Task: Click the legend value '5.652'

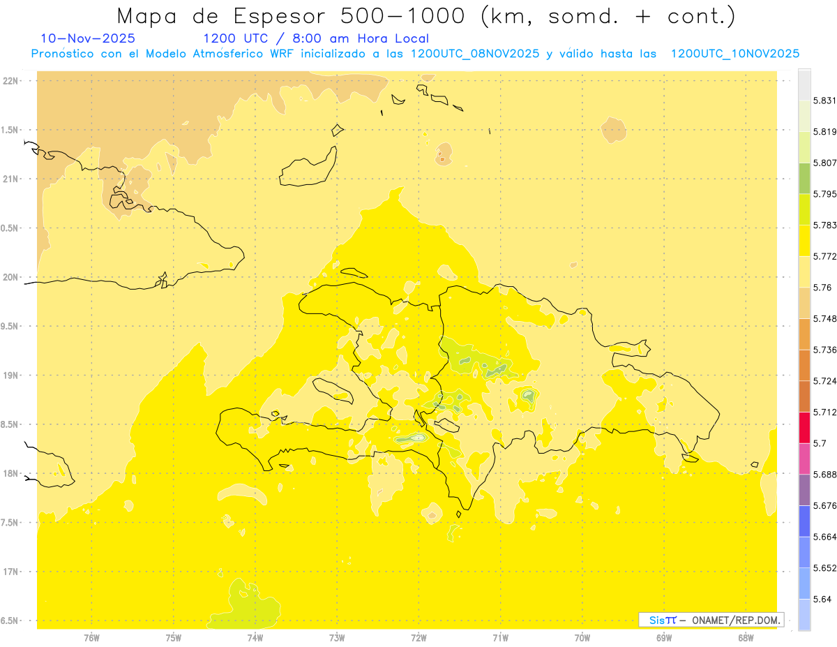Action: (x=825, y=567)
